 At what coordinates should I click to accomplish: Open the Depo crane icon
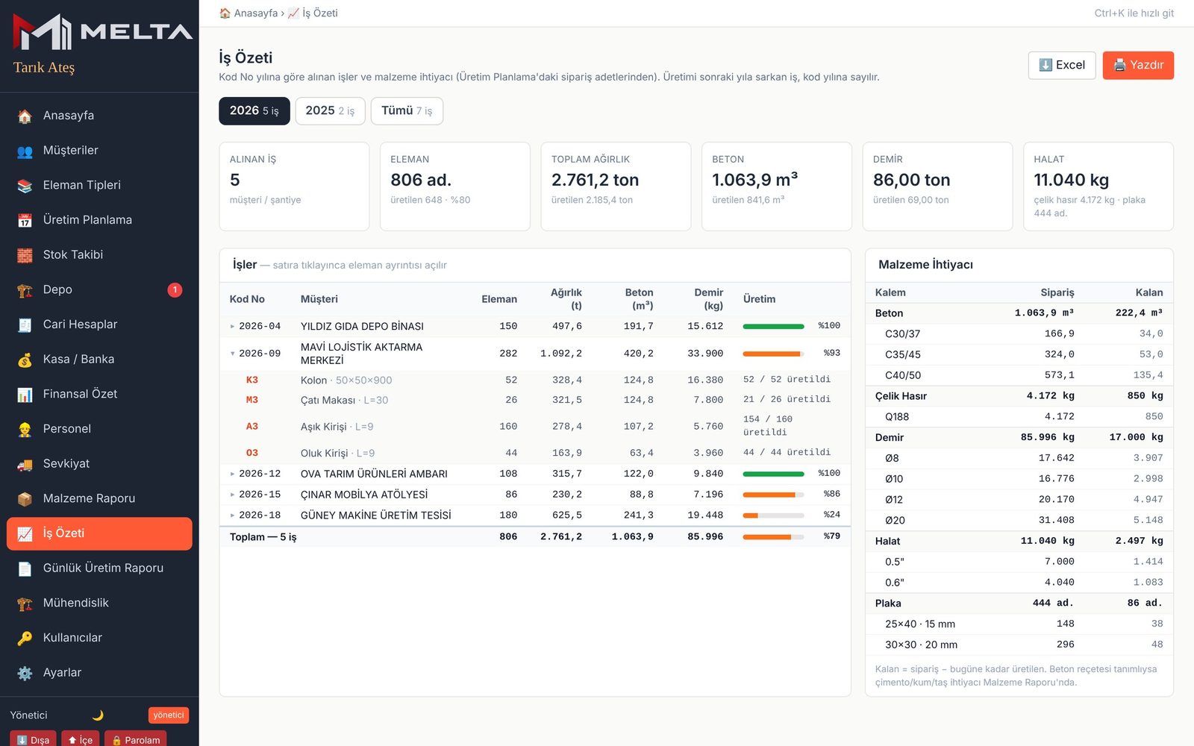coord(25,290)
